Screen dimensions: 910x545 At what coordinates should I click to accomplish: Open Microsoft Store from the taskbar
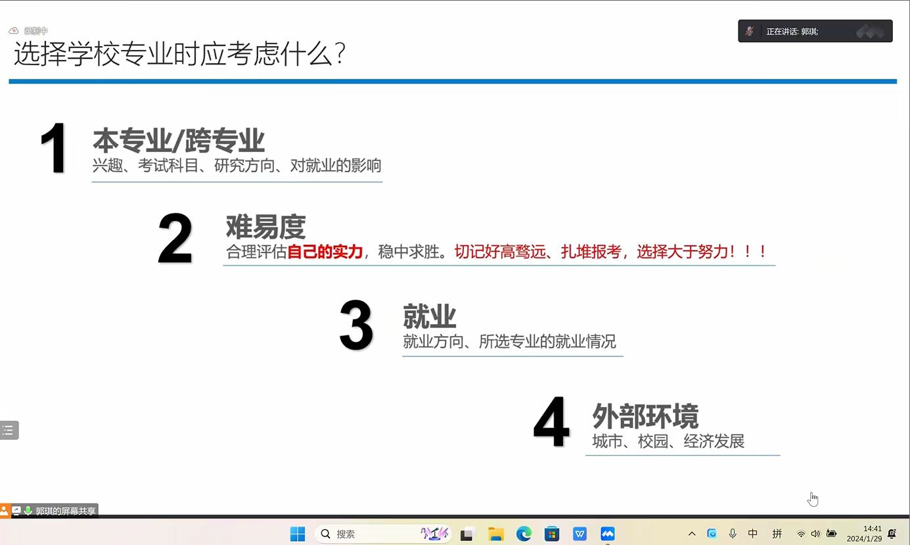click(x=551, y=534)
